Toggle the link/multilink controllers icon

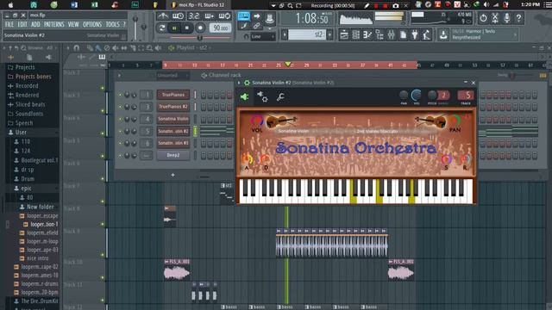tap(257, 26)
